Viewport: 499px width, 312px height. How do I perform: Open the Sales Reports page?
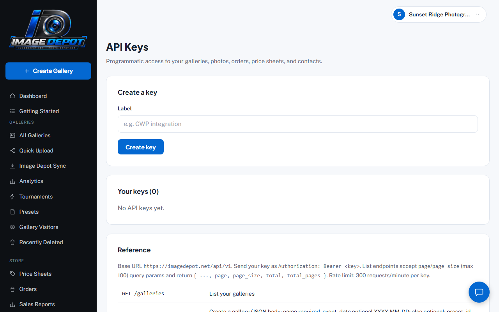point(48,304)
